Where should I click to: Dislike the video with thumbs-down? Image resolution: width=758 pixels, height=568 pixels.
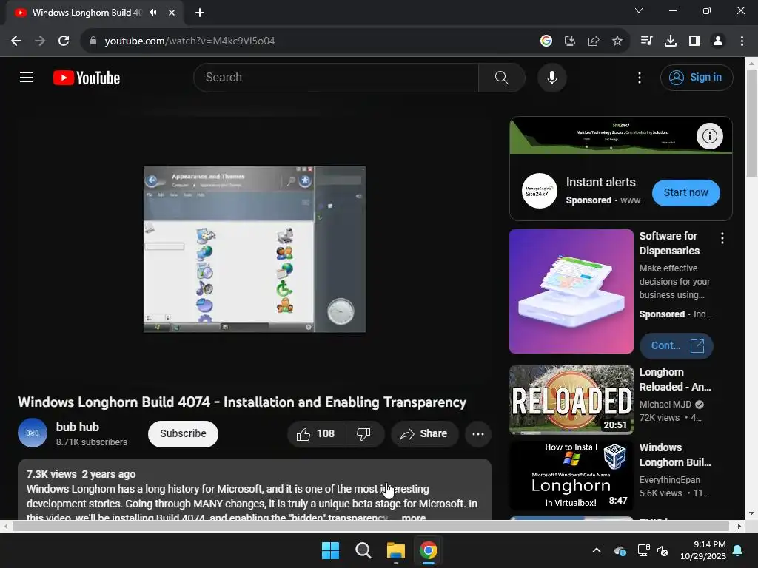click(364, 433)
